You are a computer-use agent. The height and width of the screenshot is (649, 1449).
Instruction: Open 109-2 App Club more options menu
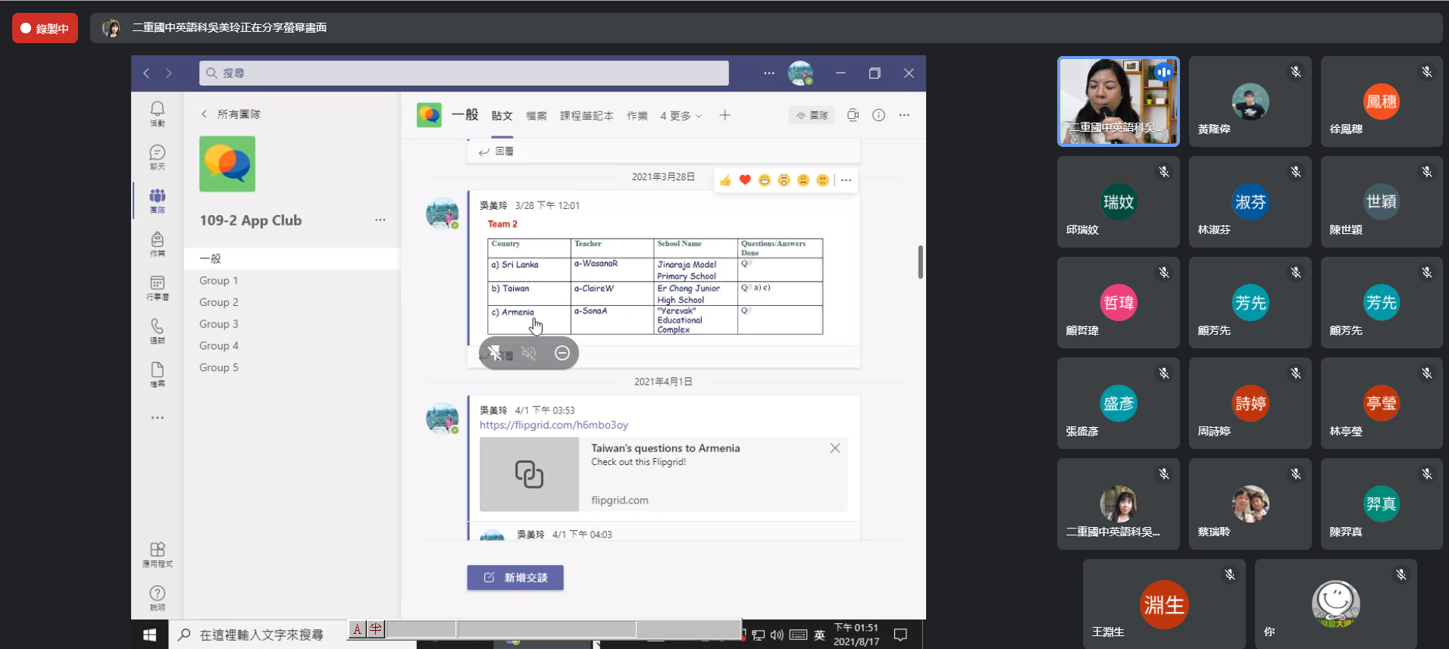tap(380, 220)
